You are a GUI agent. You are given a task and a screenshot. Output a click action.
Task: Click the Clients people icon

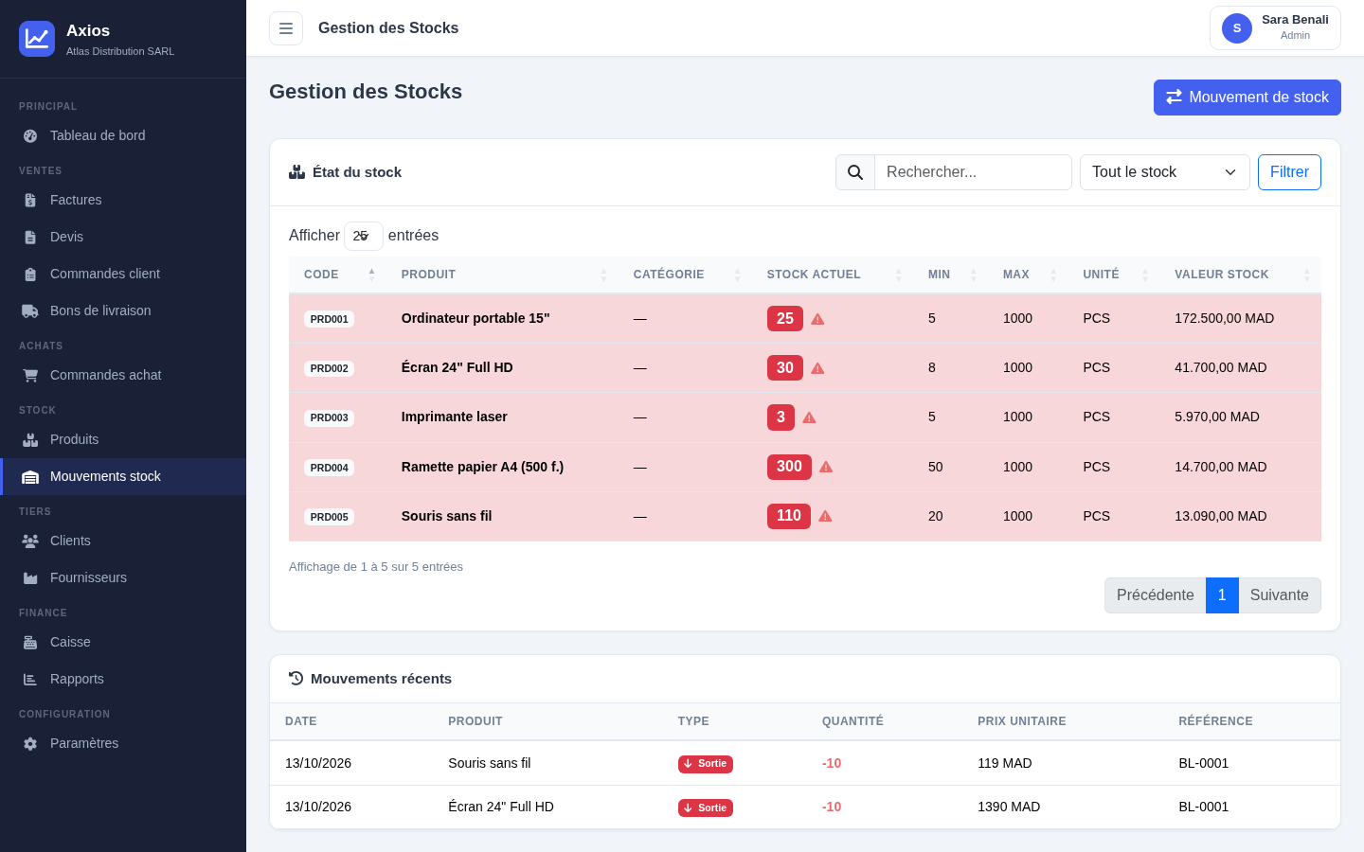point(30,541)
